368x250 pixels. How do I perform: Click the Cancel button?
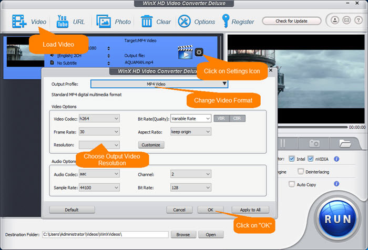(x=179, y=210)
